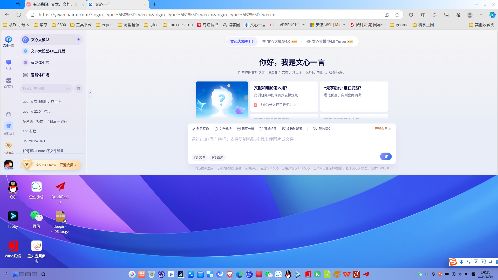Expand 开通会员 banner chevron
The width and height of the screenshot is (498, 280).
tap(75, 165)
